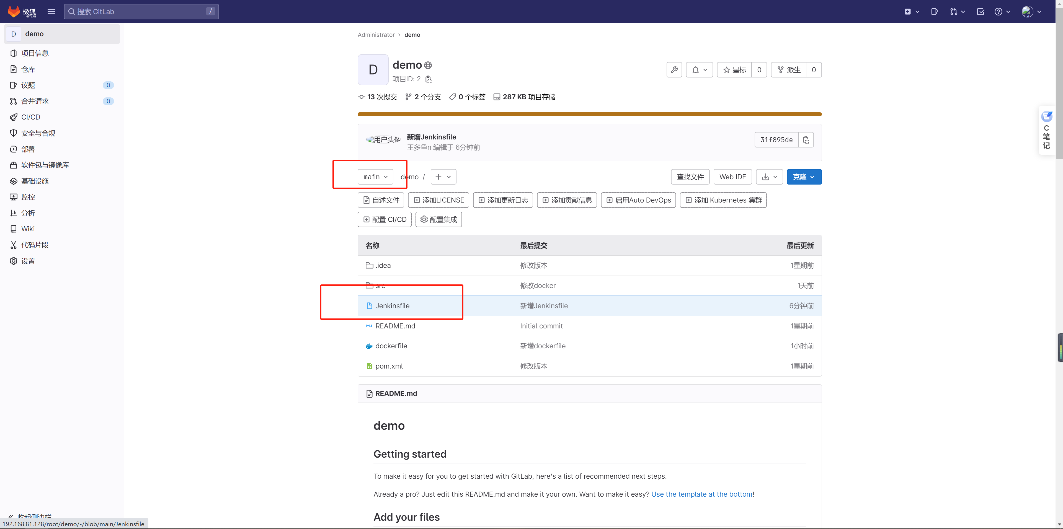The width and height of the screenshot is (1063, 529).
Task: Click 启用Auto DevOps button
Action: (x=638, y=200)
